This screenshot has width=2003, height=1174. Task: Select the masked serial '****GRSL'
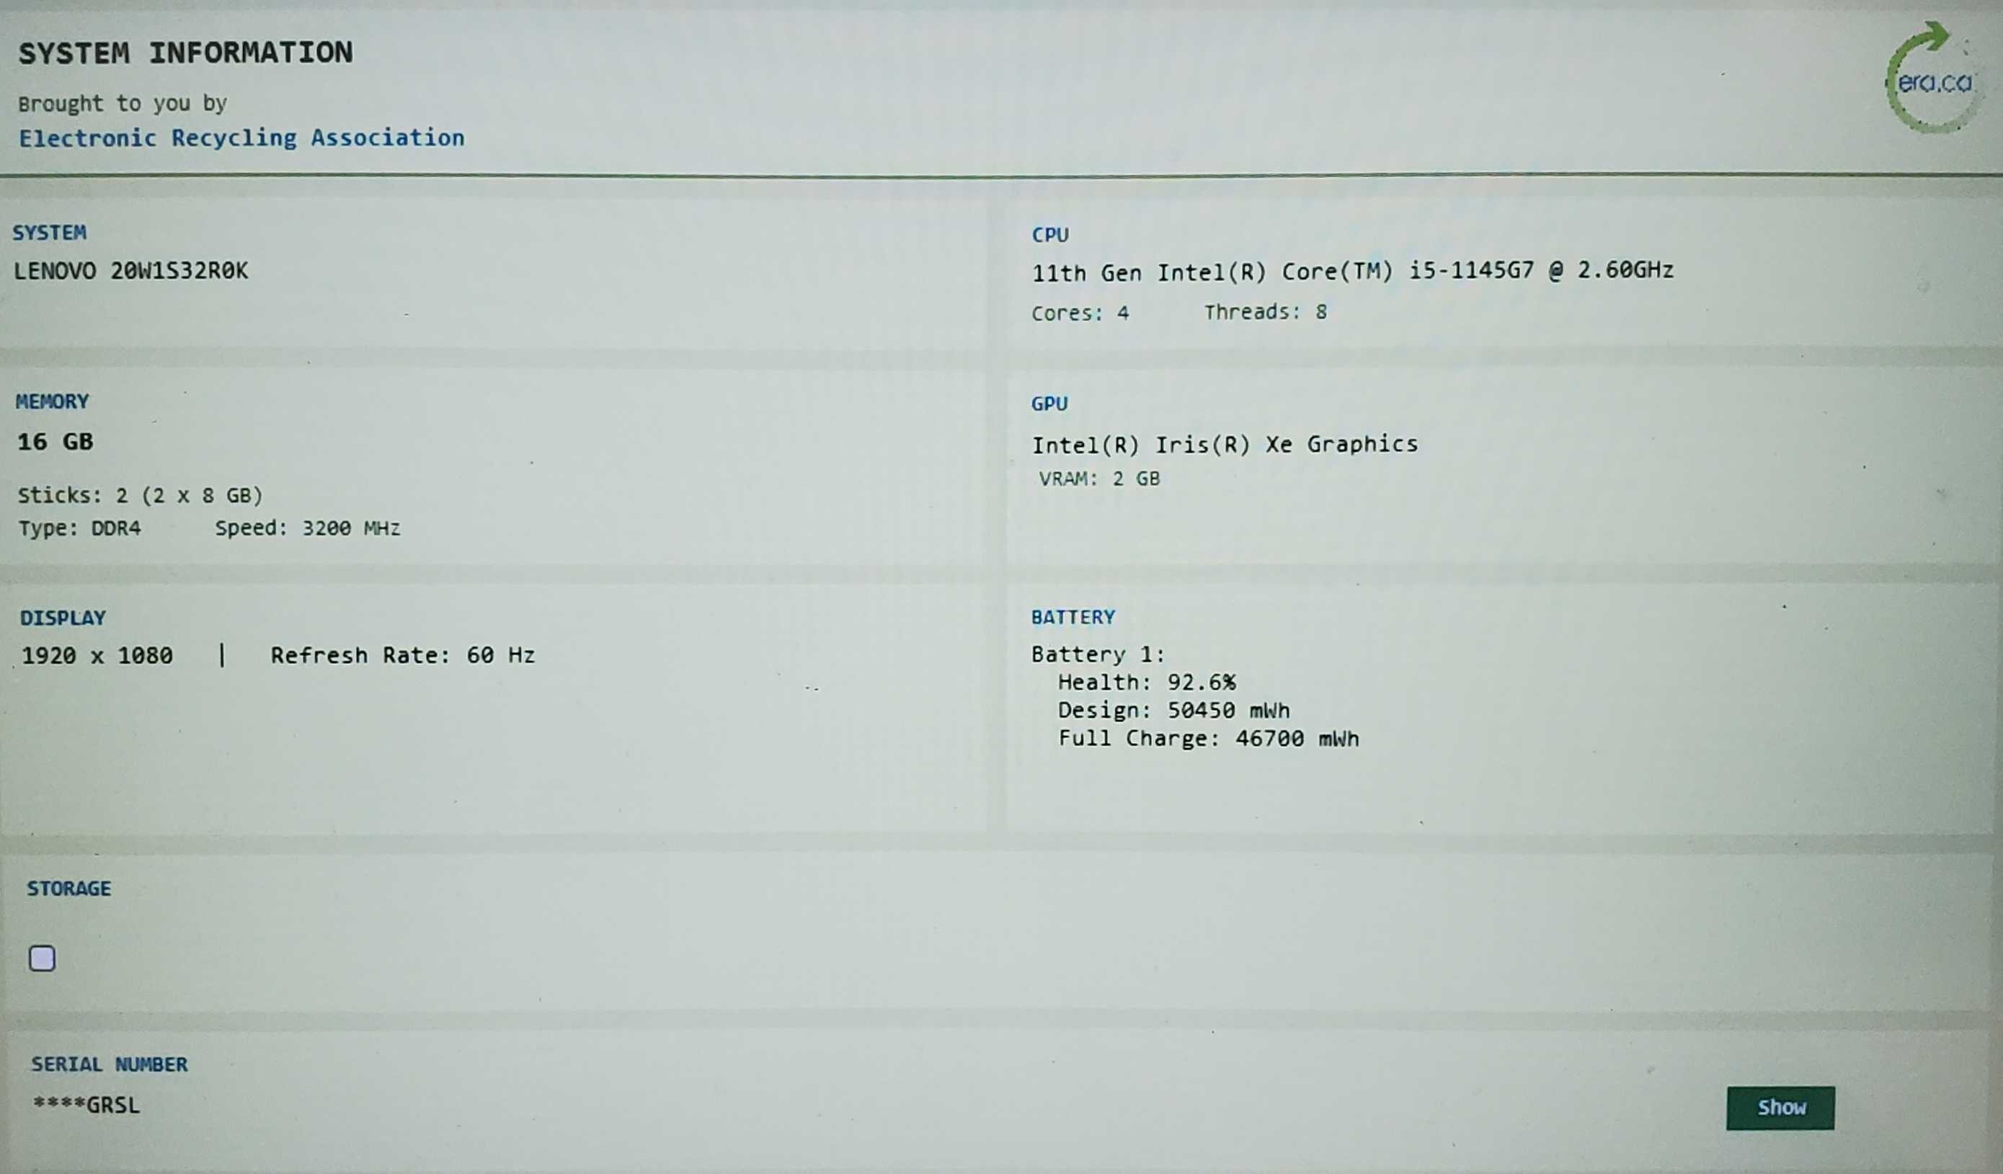86,1105
